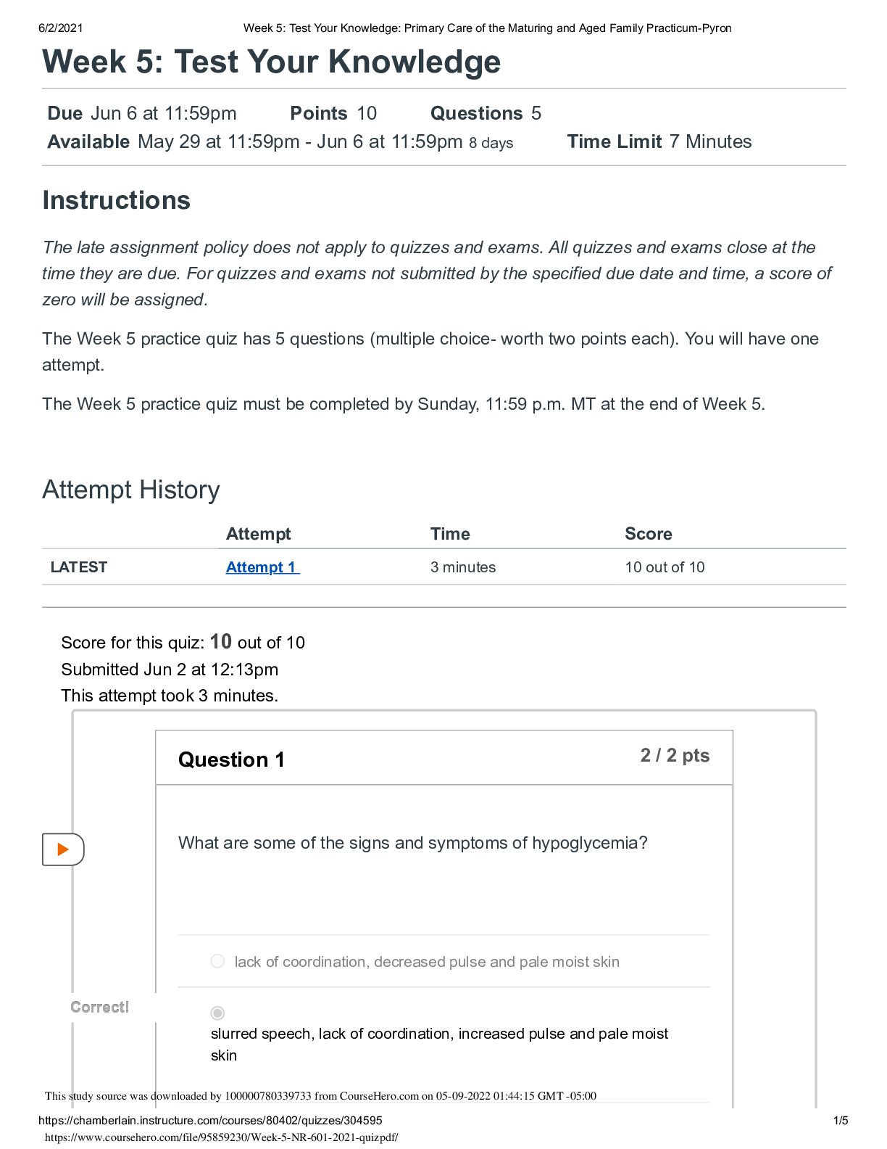Image resolution: width=887 pixels, height=1149 pixels.
Task: Click the 2 / 2 pts label
Action: point(675,755)
